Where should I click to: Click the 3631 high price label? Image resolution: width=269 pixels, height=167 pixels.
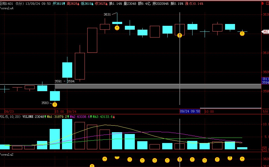107,14
